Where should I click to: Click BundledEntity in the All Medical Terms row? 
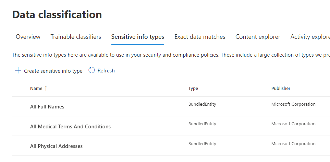(202, 124)
